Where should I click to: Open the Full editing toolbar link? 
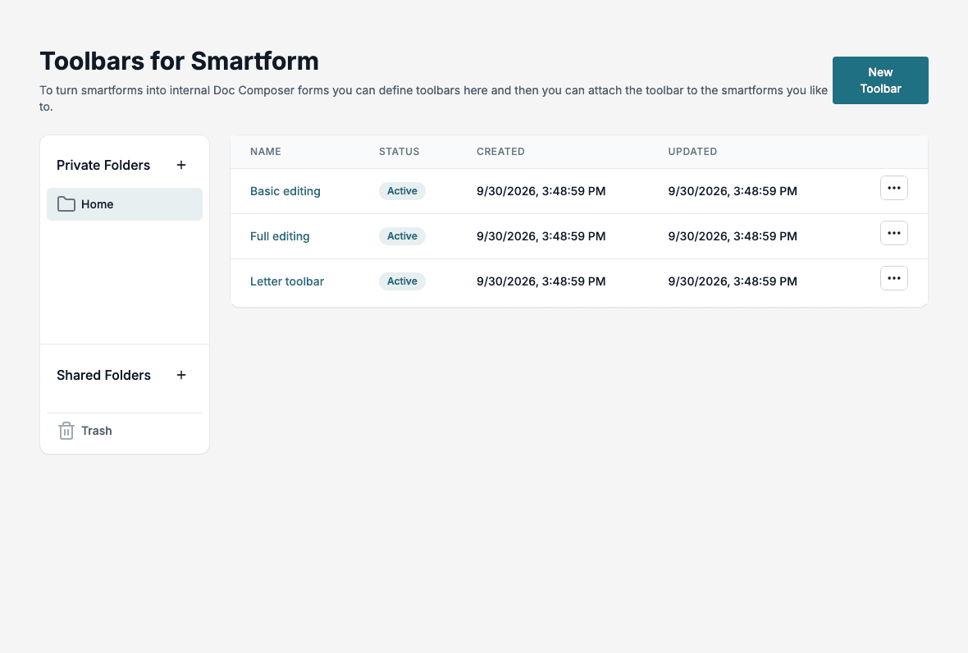(280, 236)
